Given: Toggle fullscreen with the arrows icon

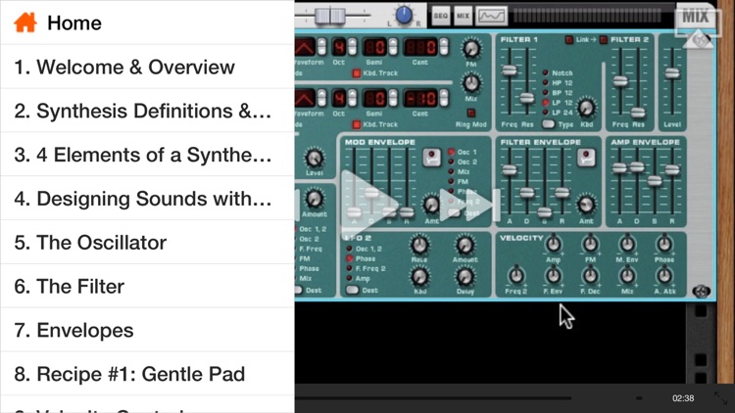Looking at the screenshot, I should click(x=720, y=398).
